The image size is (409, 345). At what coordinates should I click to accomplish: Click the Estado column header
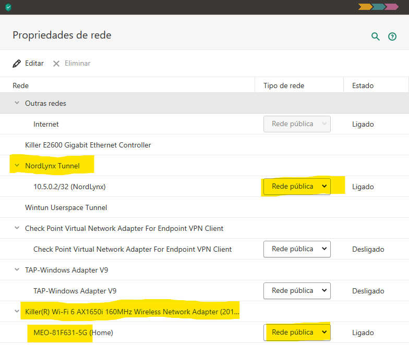point(363,85)
